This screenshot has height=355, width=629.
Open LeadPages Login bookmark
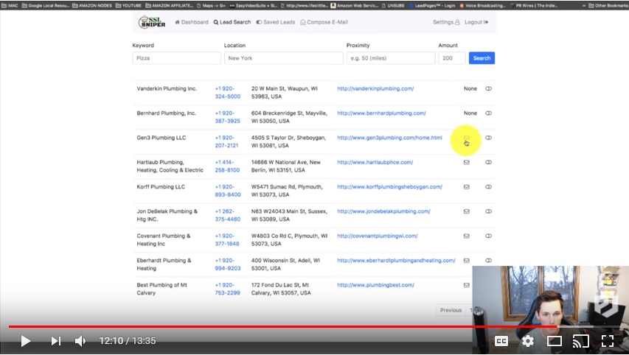pos(433,6)
